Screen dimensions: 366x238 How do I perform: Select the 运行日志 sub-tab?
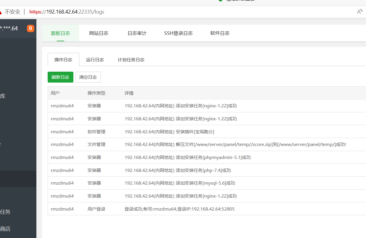point(95,60)
